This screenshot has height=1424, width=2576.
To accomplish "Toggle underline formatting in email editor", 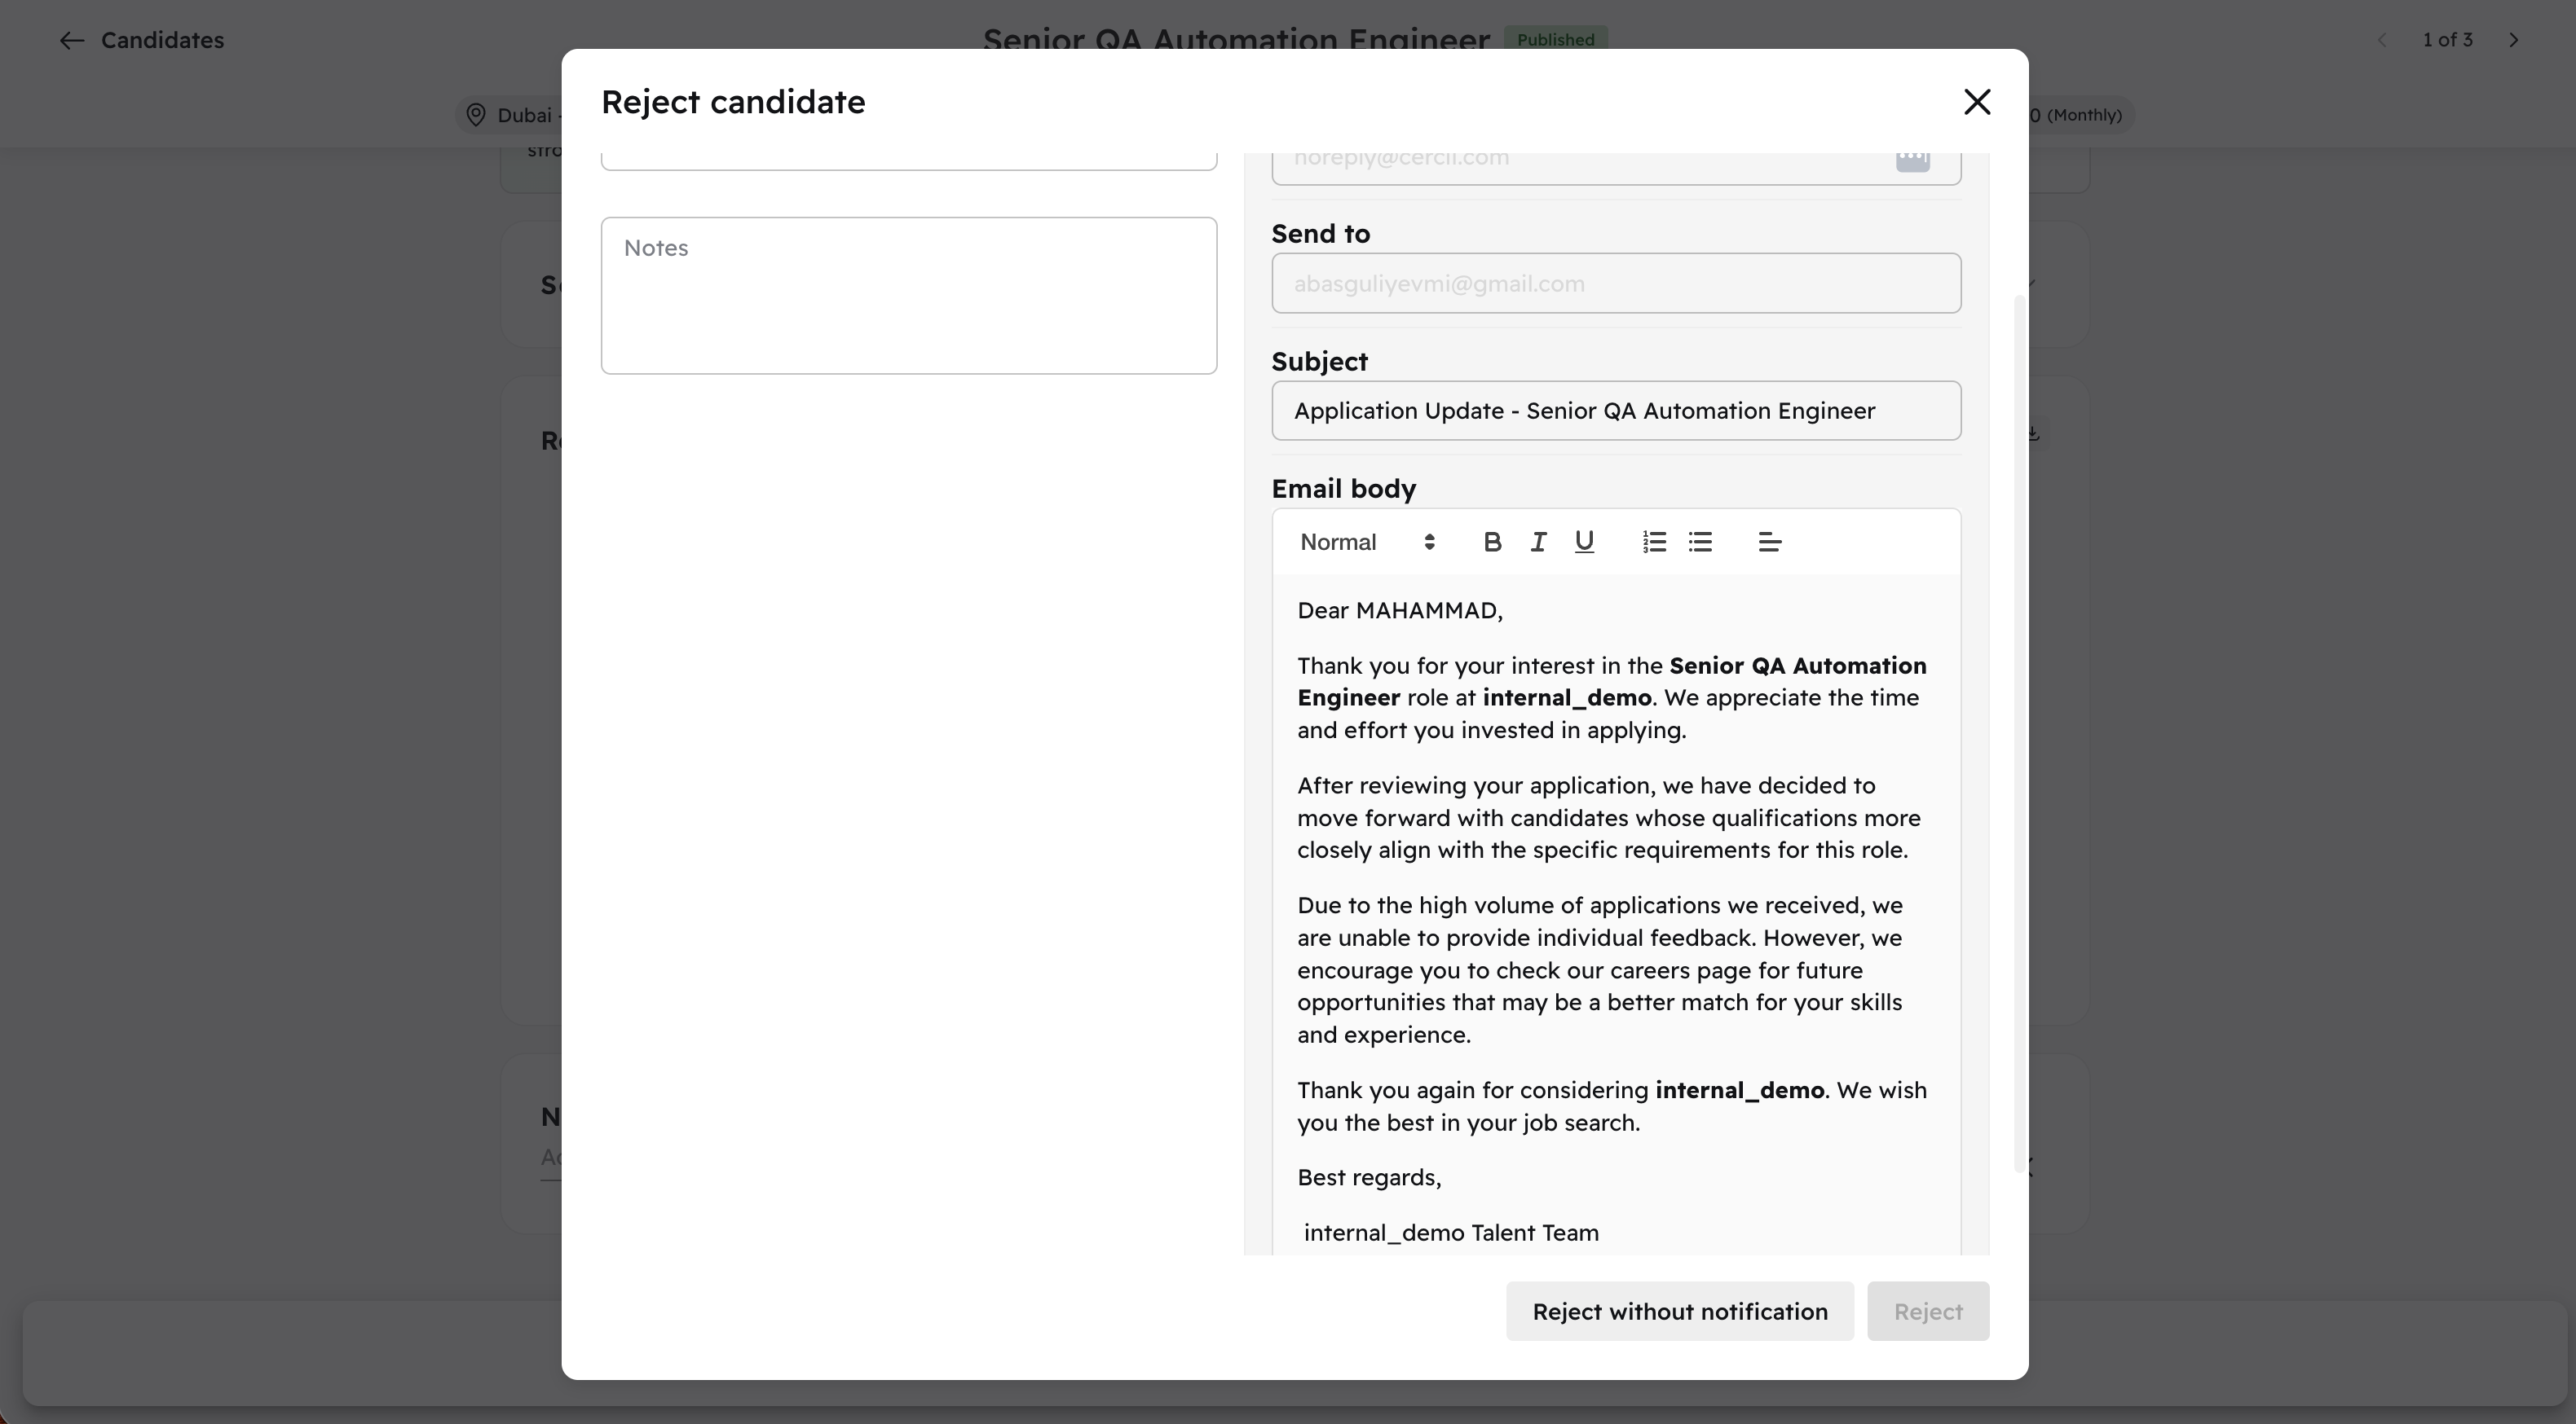I will [1584, 542].
